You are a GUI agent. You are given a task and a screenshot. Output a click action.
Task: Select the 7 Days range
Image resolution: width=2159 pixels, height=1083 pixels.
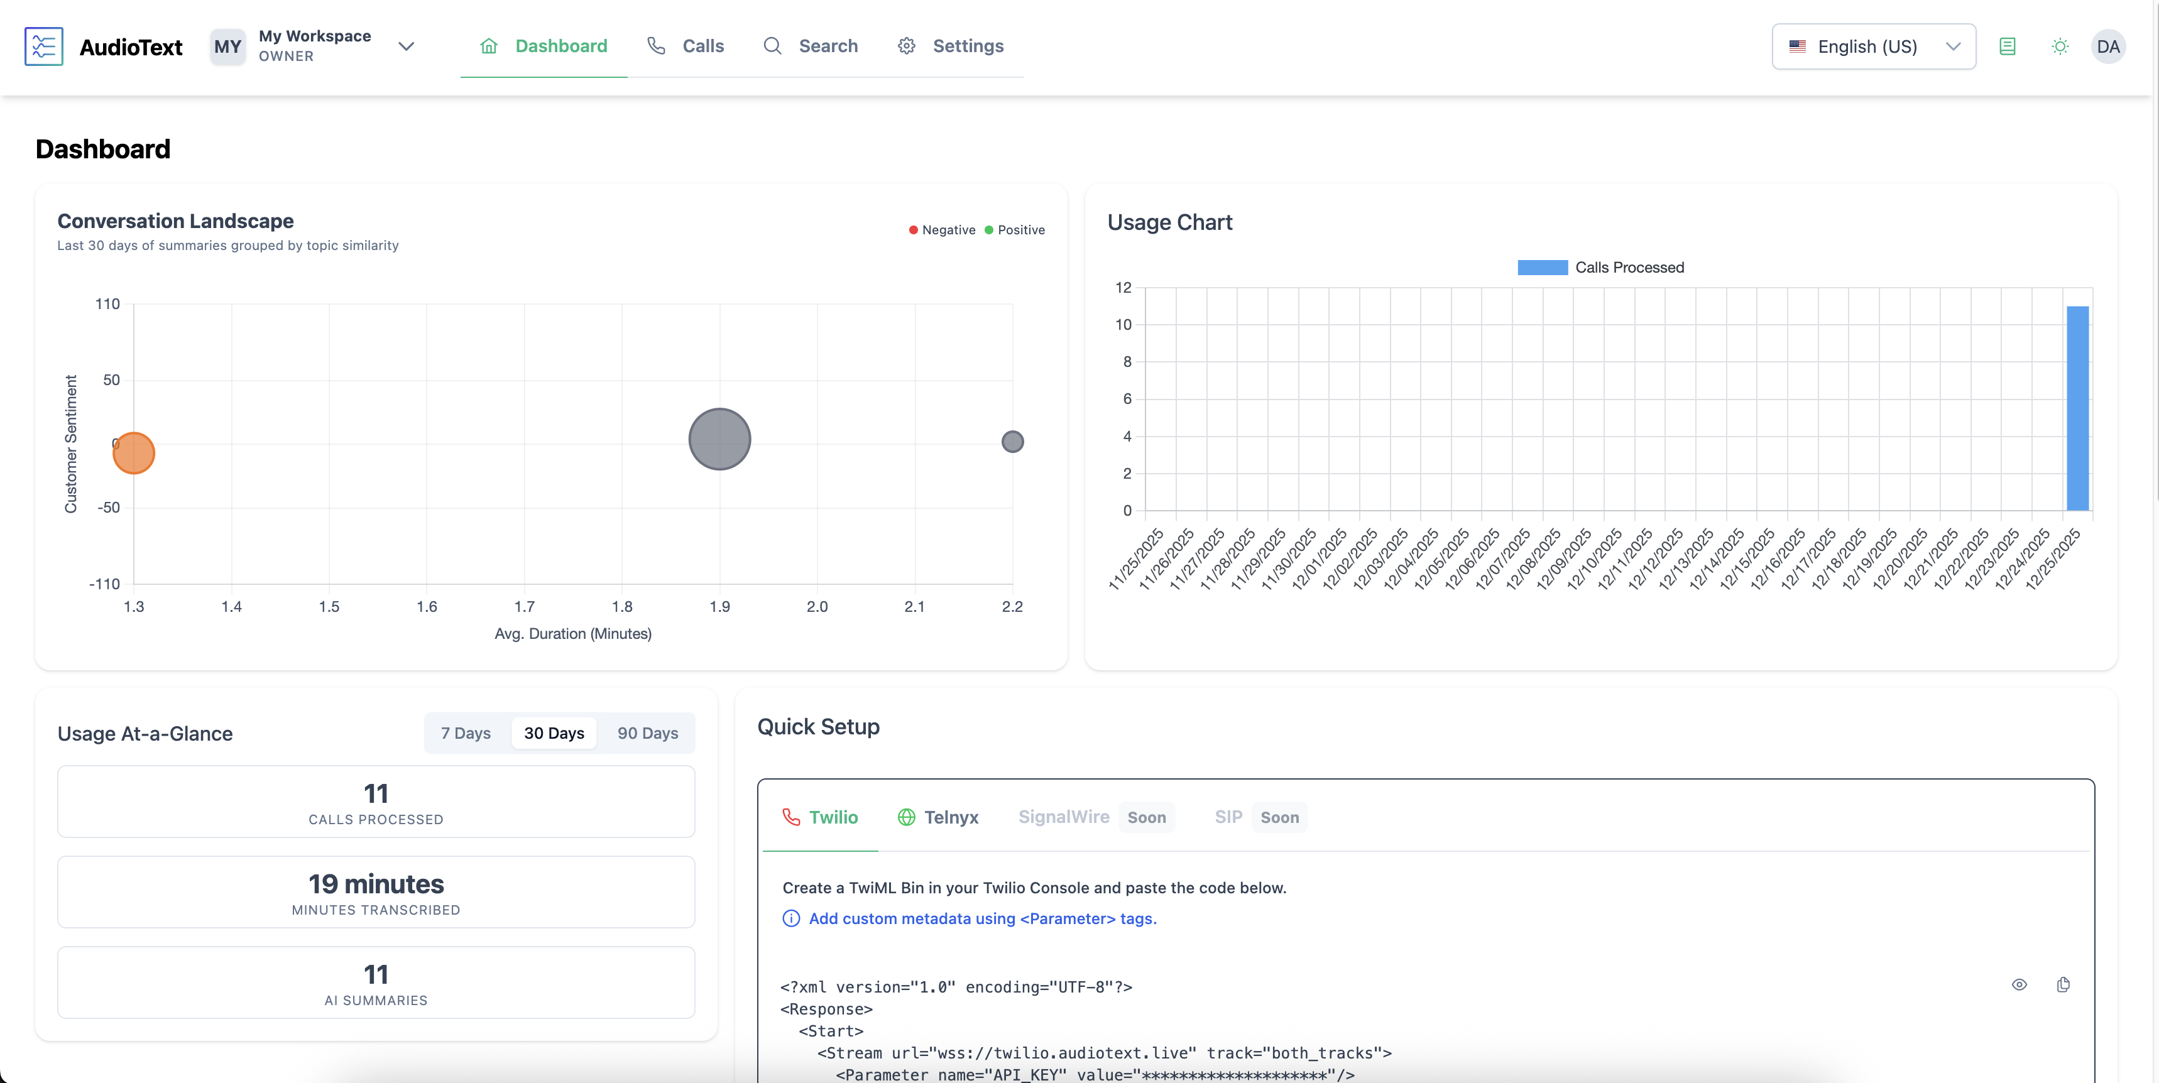466,732
